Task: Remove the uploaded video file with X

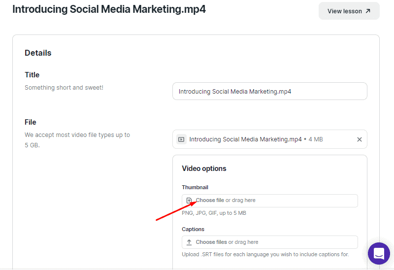Action: (x=360, y=139)
